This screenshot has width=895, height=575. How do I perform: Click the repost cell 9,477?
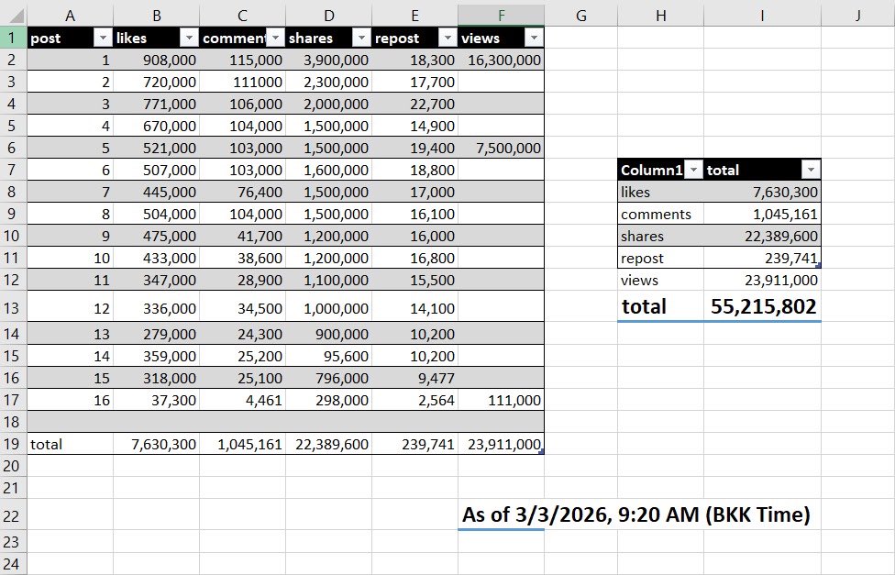[415, 378]
